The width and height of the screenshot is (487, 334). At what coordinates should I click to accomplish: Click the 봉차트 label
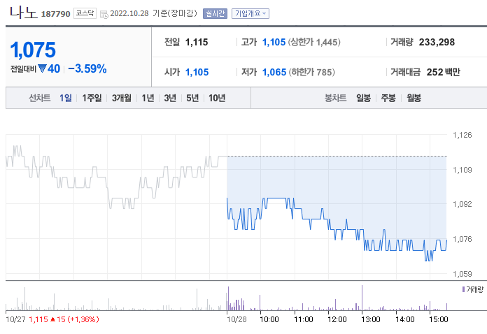pos(335,98)
